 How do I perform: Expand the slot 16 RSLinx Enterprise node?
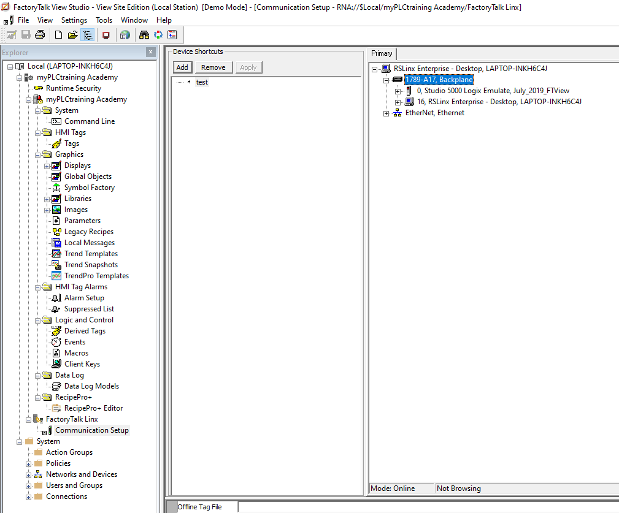tap(398, 102)
